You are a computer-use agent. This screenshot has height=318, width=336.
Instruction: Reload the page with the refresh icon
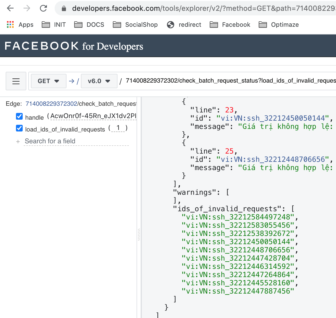[x=44, y=8]
